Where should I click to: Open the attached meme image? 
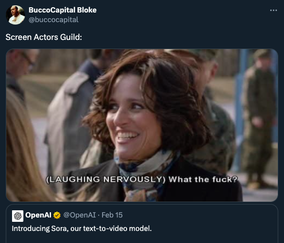(142, 125)
